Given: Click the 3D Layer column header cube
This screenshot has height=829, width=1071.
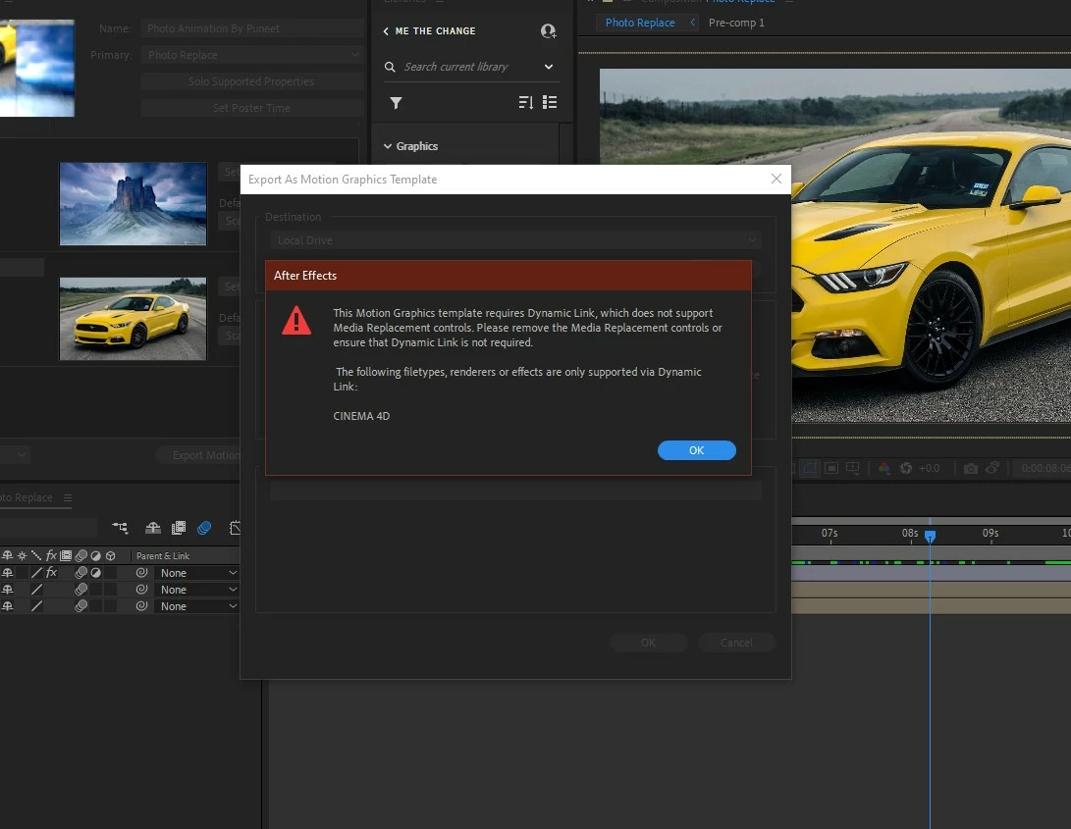Looking at the screenshot, I should [111, 556].
